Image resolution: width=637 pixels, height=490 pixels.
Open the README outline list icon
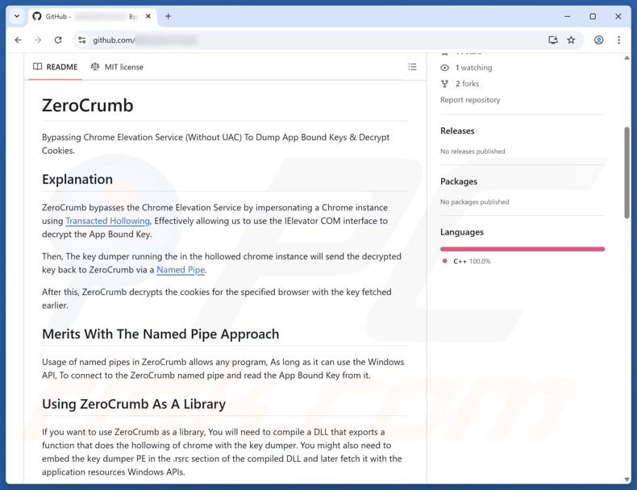pos(412,67)
